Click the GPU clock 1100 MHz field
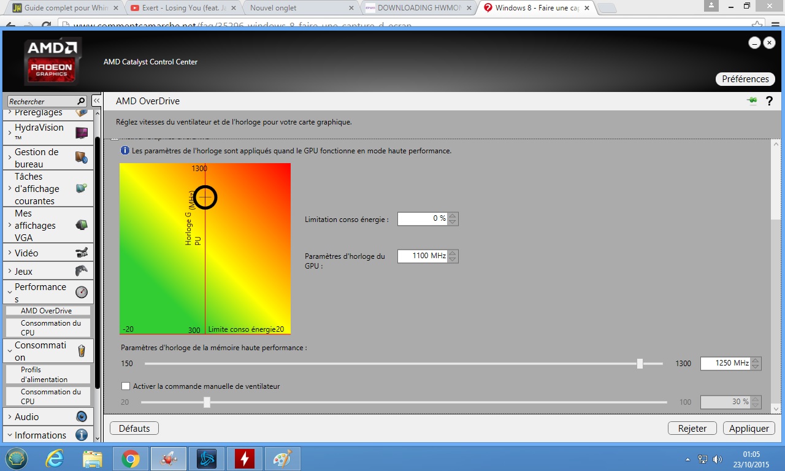 point(423,256)
